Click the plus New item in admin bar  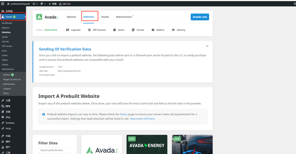pyautogui.click(x=53, y=4)
